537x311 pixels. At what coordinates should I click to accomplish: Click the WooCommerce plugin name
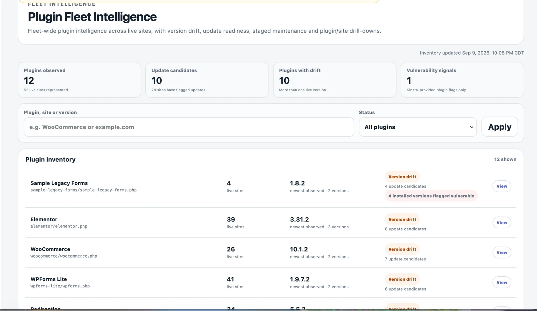pyautogui.click(x=50, y=249)
